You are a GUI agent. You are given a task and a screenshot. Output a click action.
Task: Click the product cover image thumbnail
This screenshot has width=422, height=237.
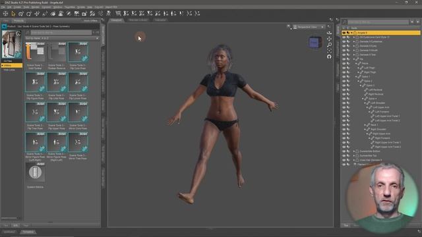[x=12, y=44]
